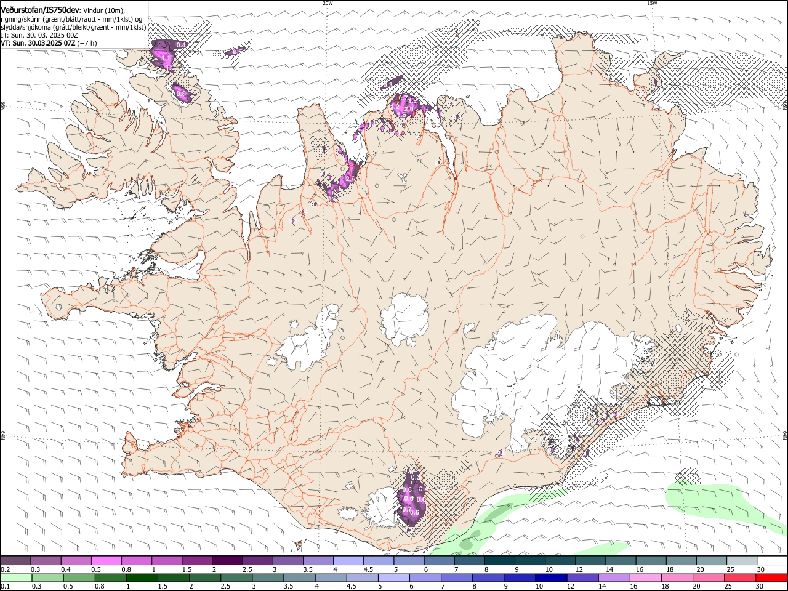
Task: Pick upper legend white swatch at 30
Action: coord(772,561)
